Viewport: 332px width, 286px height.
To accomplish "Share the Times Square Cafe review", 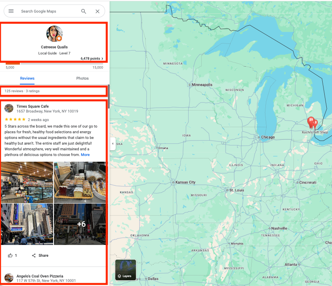I will coord(40,256).
